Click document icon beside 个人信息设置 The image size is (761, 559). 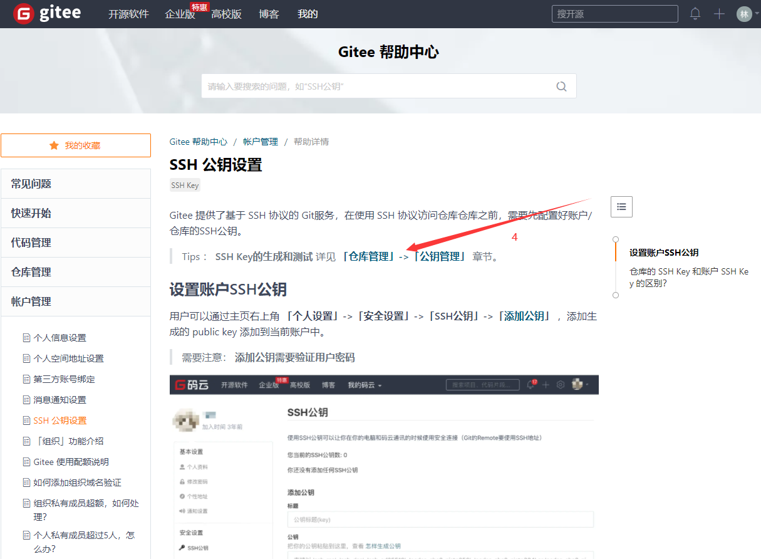(x=26, y=338)
